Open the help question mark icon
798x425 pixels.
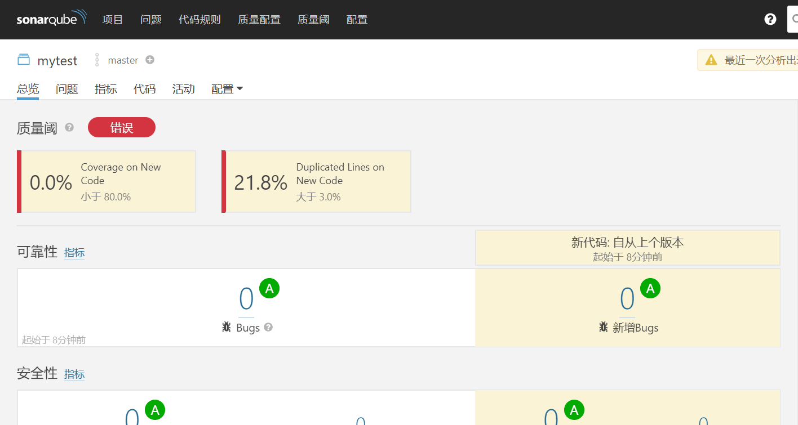tap(770, 19)
